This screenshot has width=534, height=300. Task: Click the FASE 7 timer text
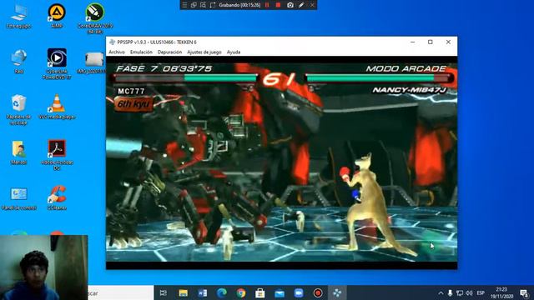click(x=164, y=68)
